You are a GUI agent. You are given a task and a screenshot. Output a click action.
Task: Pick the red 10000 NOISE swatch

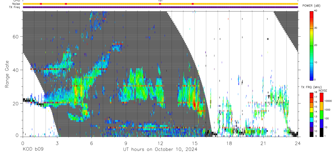click(322, 97)
